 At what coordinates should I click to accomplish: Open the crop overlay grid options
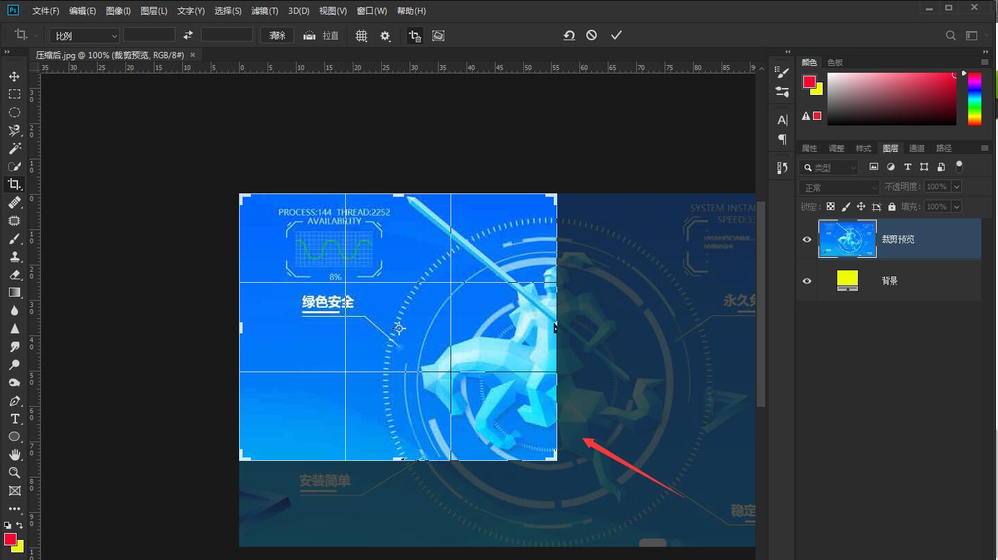361,36
